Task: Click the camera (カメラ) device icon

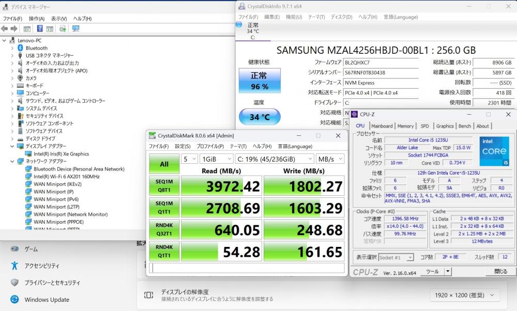Action: pyautogui.click(x=20, y=78)
